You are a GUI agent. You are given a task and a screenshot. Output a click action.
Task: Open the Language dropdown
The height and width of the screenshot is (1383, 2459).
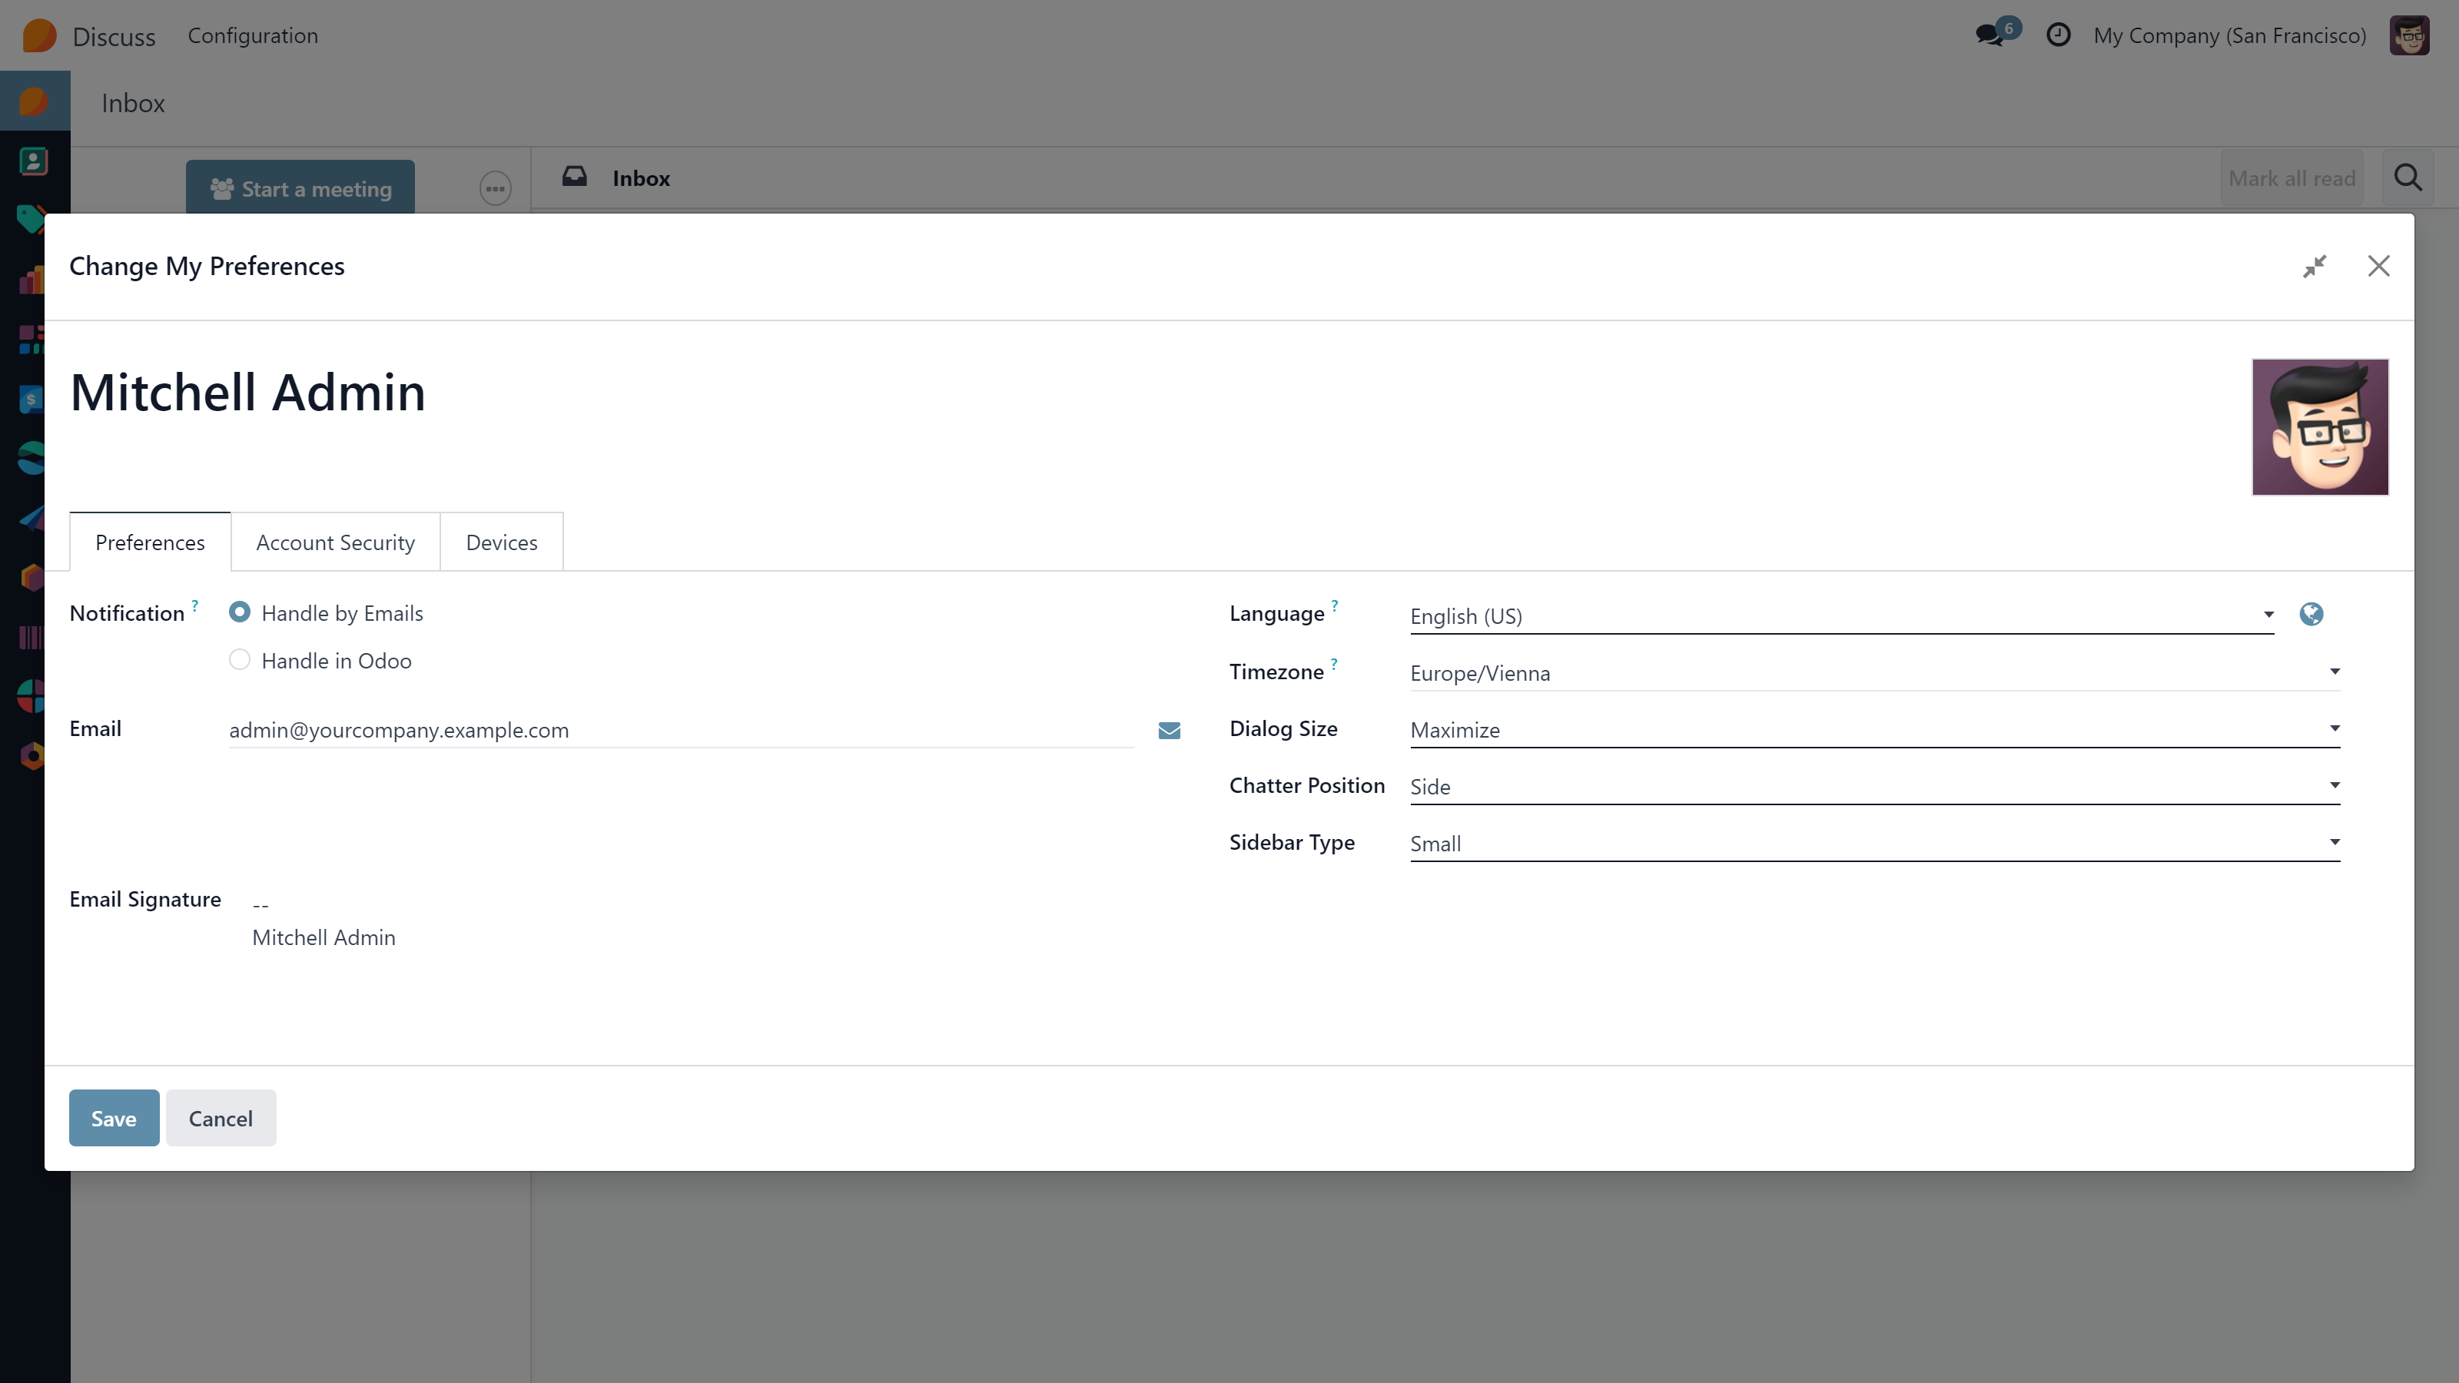(x=1841, y=615)
